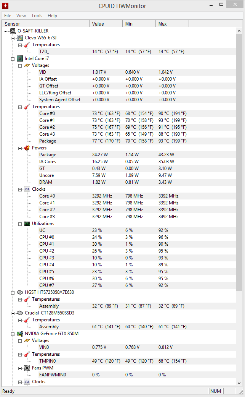Click the Fans PWM fan icon
The width and height of the screenshot is (245, 397).
[x=27, y=368]
